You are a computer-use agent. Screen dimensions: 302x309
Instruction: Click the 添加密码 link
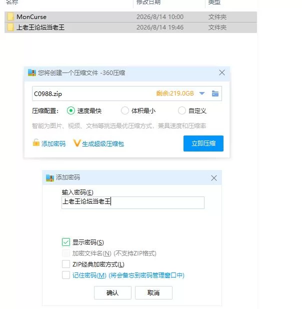tap(53, 144)
